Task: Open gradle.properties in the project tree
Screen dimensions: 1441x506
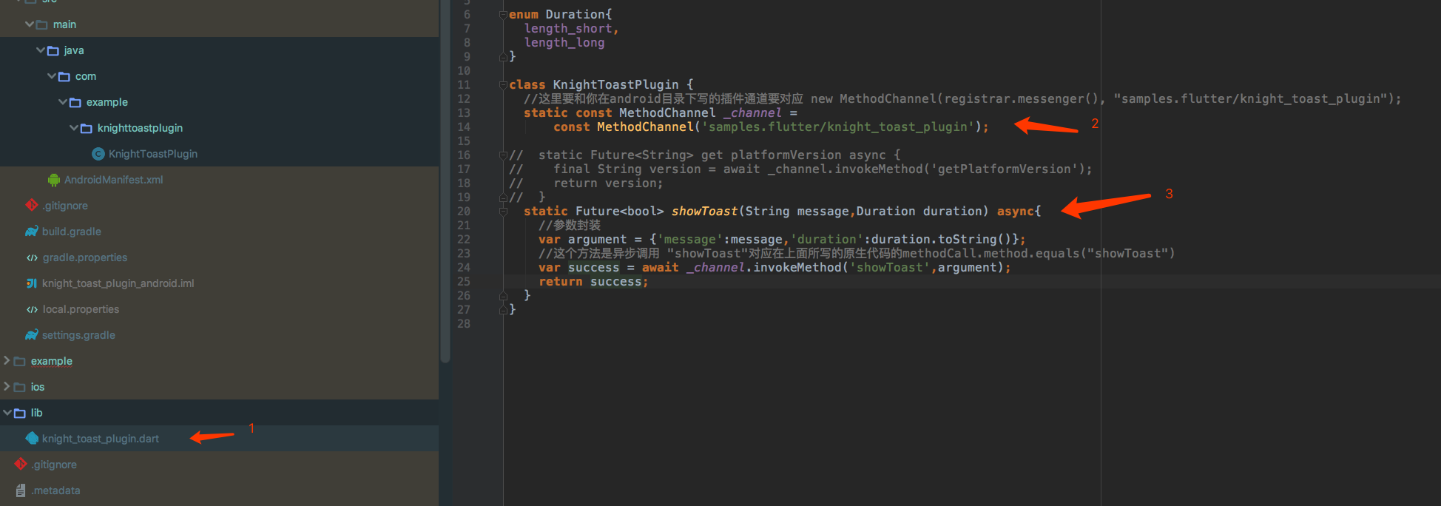Action: tap(85, 257)
